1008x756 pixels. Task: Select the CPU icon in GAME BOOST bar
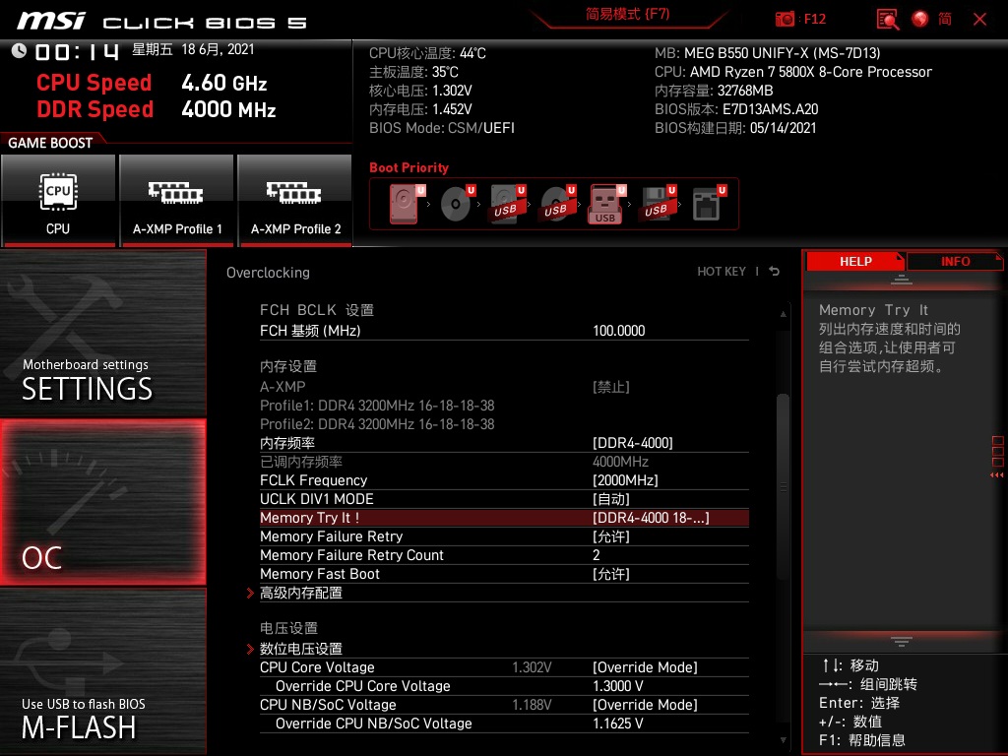[58, 192]
